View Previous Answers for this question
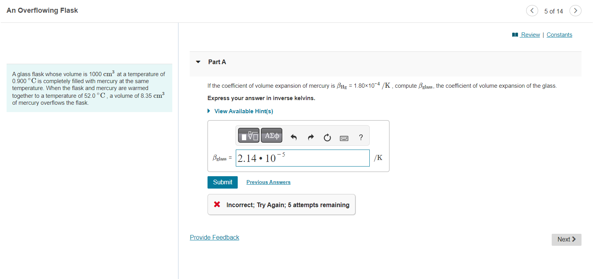Screen dimensions: 597x279 [x=268, y=182]
